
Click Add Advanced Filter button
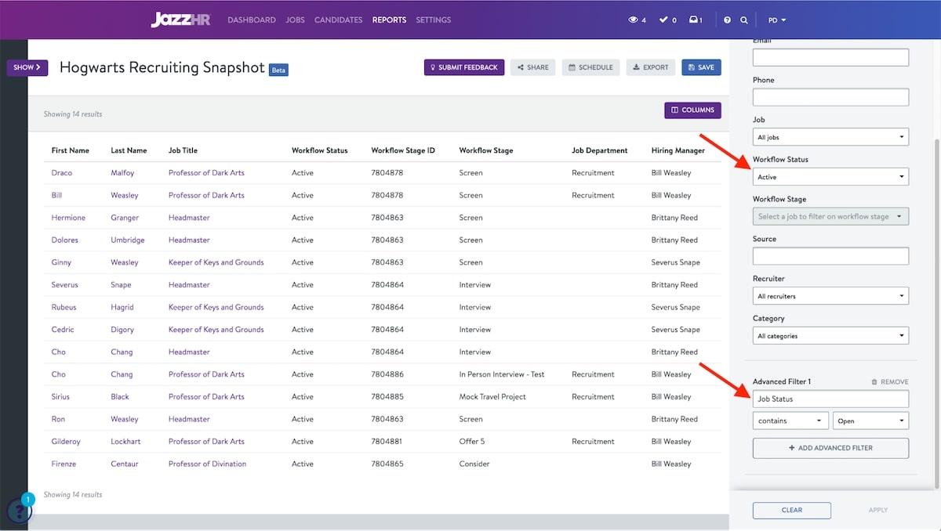(830, 448)
